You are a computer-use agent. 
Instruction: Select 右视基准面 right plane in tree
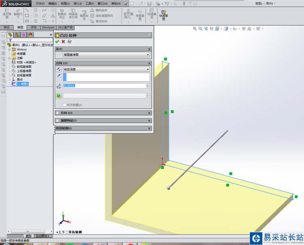pos(24,75)
